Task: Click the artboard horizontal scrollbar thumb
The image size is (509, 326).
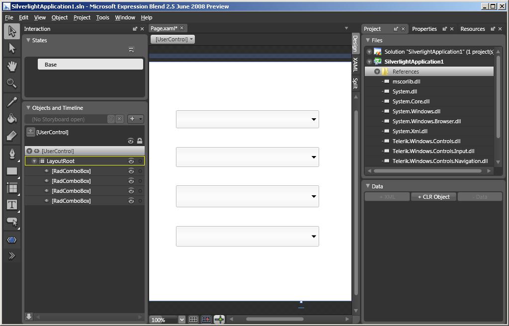Action: [274, 320]
